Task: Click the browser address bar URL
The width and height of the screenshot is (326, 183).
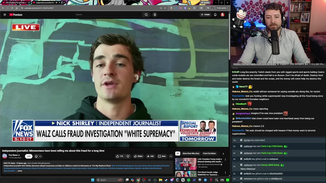Action: click(x=39, y=8)
